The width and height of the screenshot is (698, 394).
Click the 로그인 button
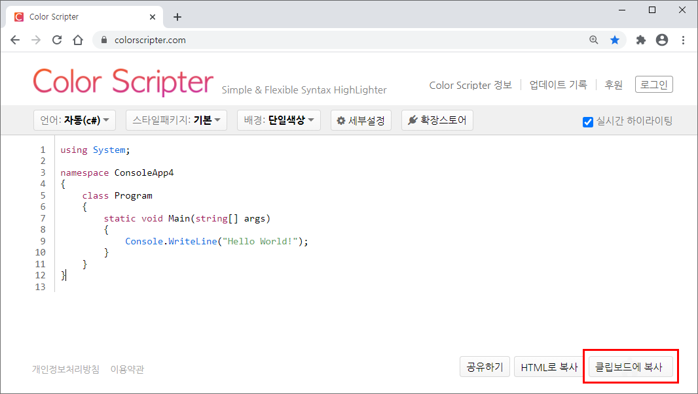tap(654, 84)
